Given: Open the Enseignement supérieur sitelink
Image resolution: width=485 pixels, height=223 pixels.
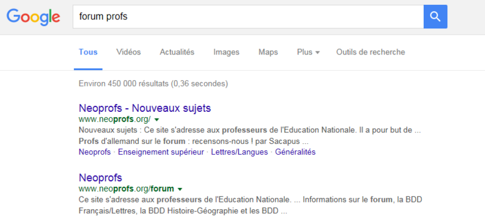Looking at the screenshot, I should [x=161, y=152].
